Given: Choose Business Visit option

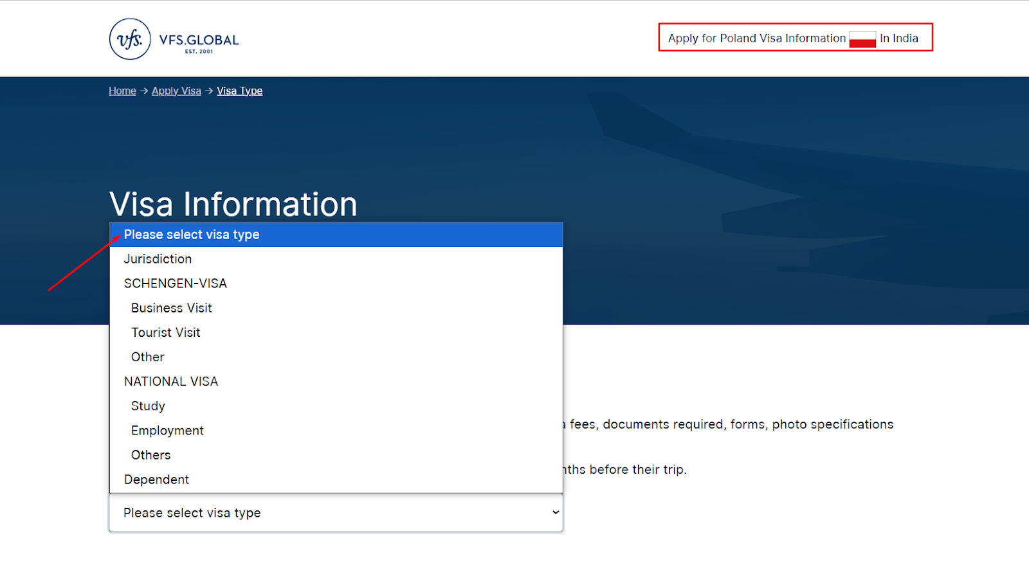Looking at the screenshot, I should (x=336, y=308).
